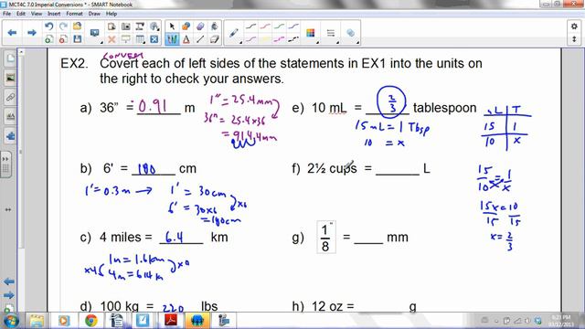The height and width of the screenshot is (329, 585).
Task: Open File Explorer from the taskbar
Action: pos(37,321)
